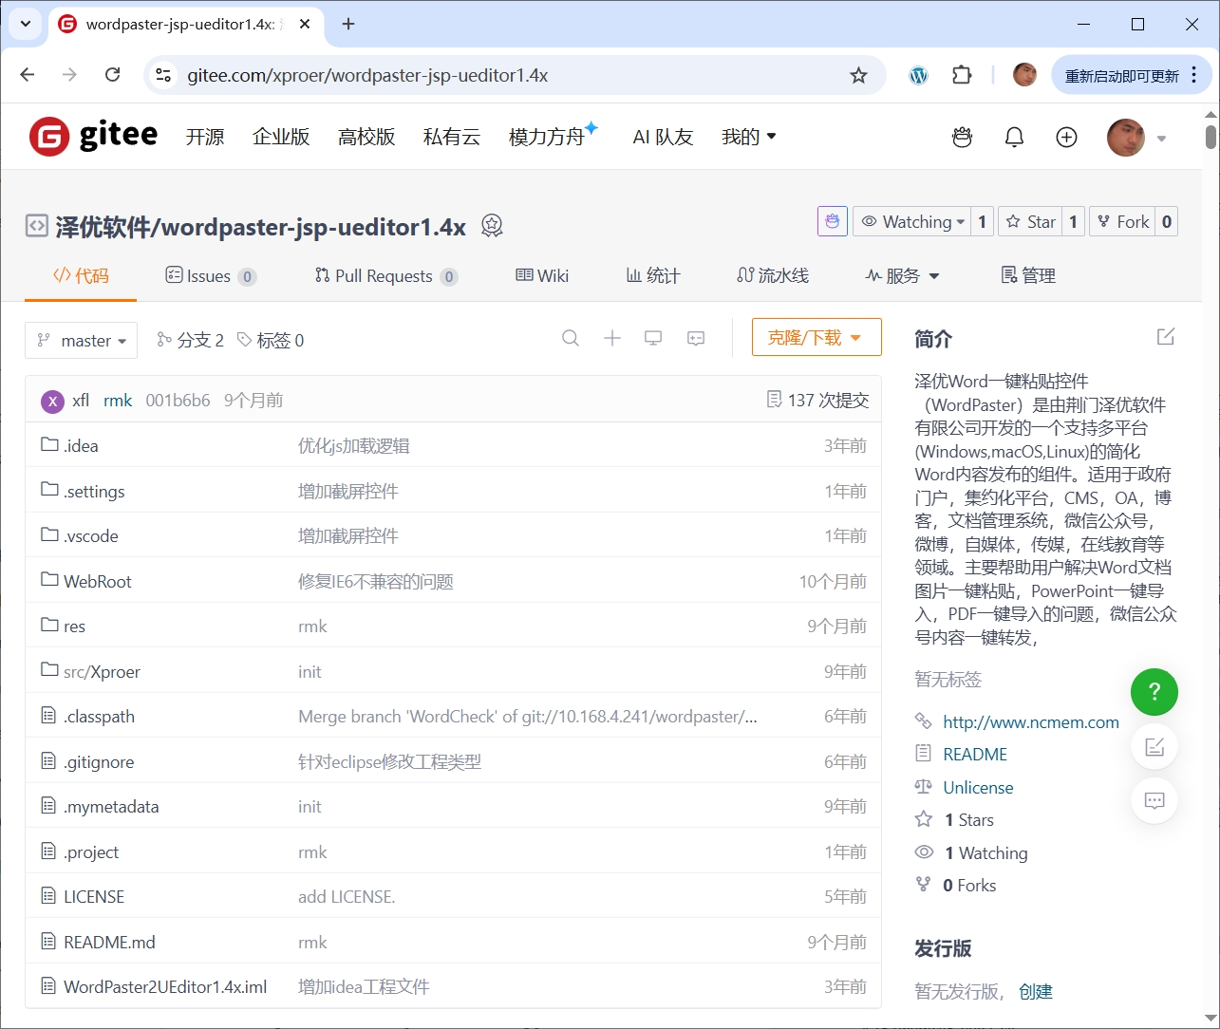Viewport: 1220px width, 1029px height.
Task: Toggle Star on this repository
Action: coord(1030,222)
